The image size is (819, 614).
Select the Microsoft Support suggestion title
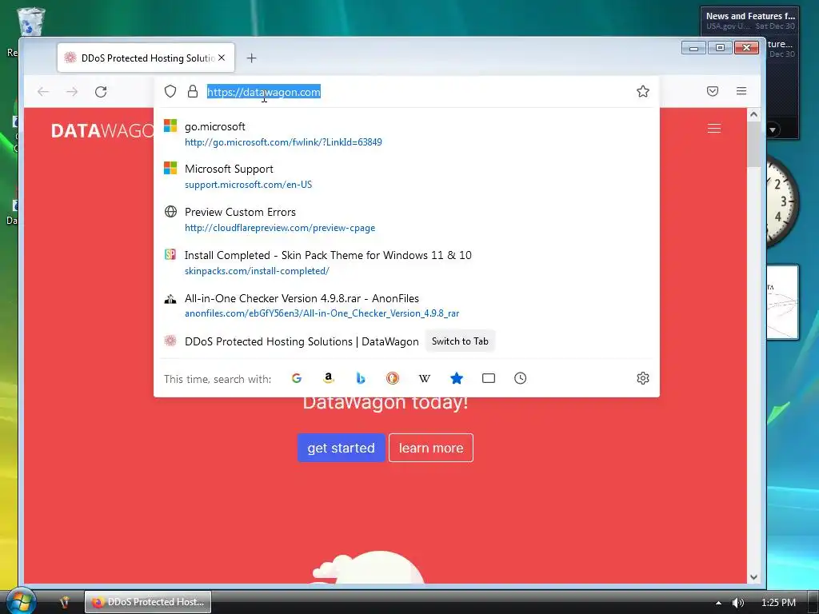pyautogui.click(x=229, y=169)
